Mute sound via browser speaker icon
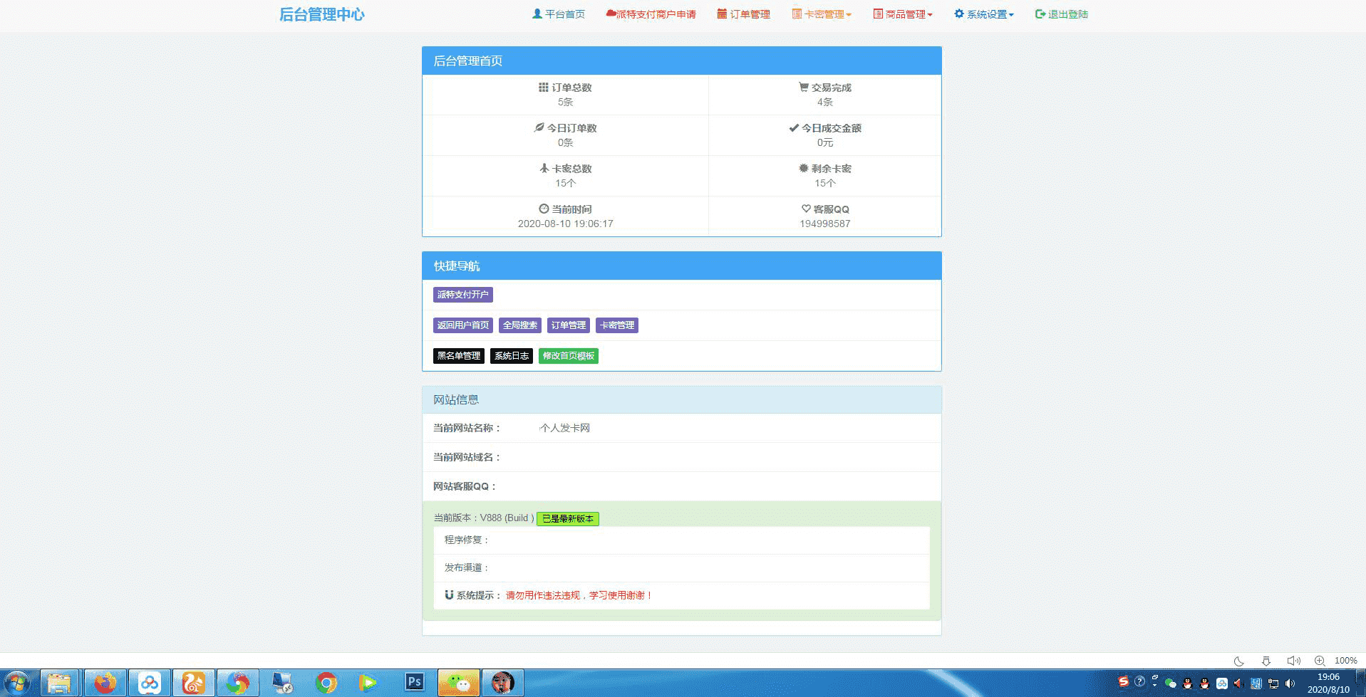Image resolution: width=1366 pixels, height=697 pixels. pyautogui.click(x=1293, y=661)
